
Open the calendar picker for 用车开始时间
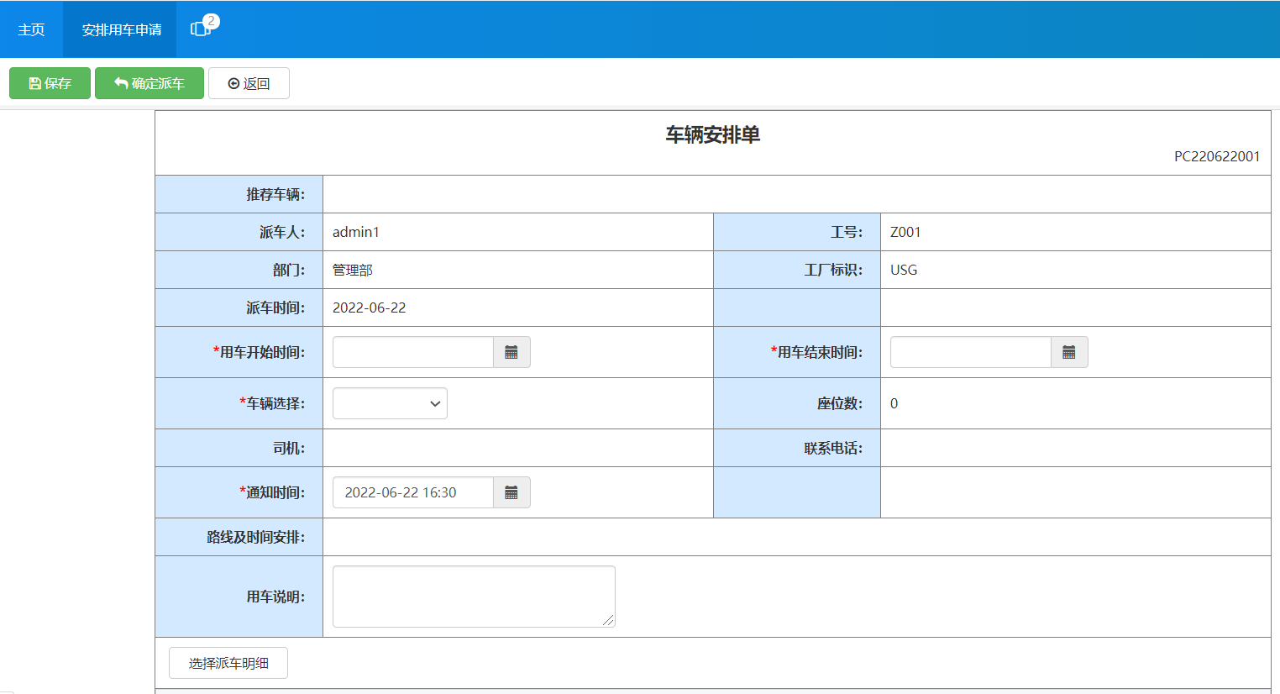tap(511, 352)
